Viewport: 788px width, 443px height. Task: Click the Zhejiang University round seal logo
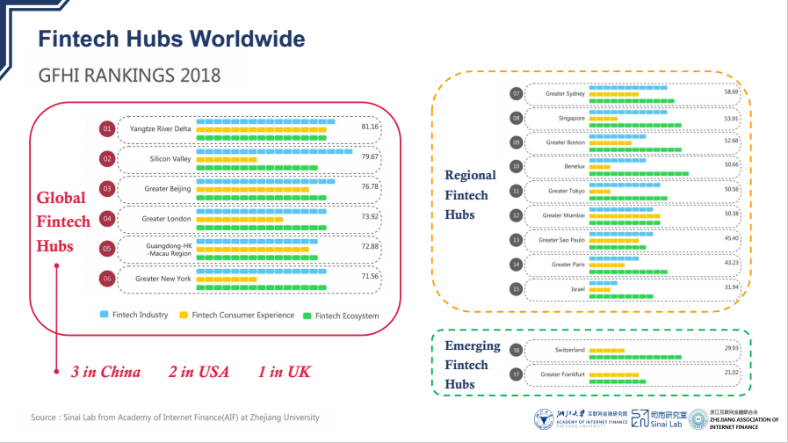pyautogui.click(x=544, y=419)
